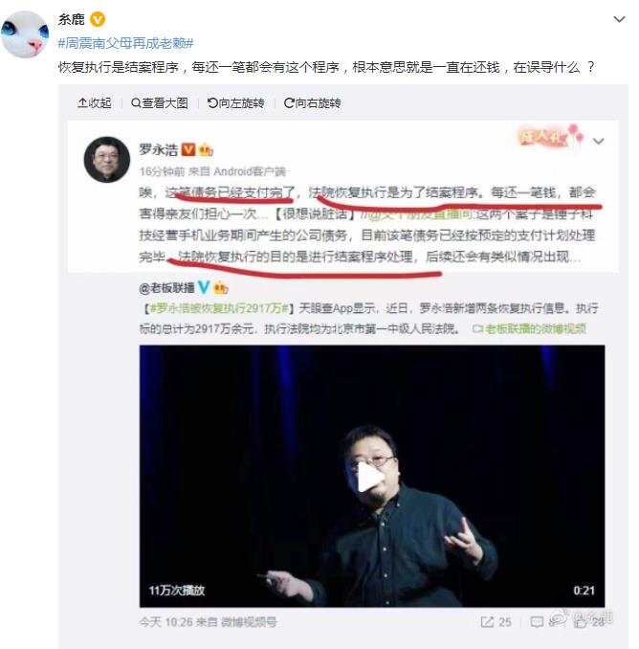Screen dimensions: 639x649
Task: Click the comment bubble icon under the video
Action: 537,621
